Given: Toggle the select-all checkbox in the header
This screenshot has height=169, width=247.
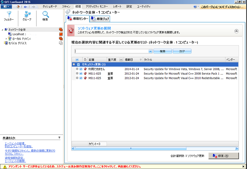Looking at the screenshot, I should [77, 60].
